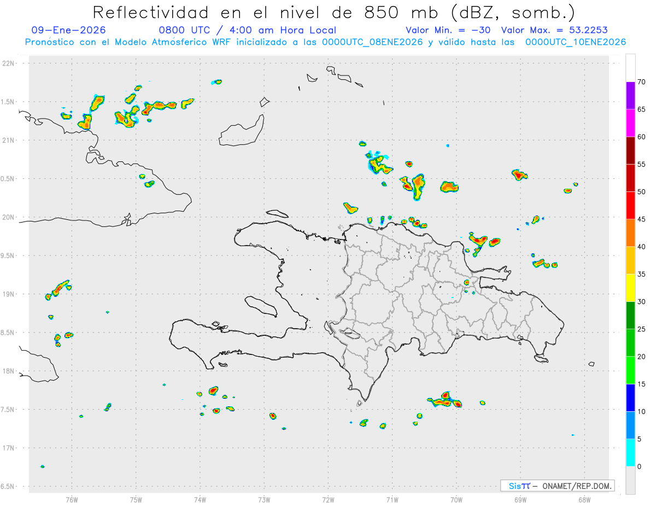This screenshot has height=507, width=656.
Task: Click the '68W' longitude label
Action: click(x=584, y=499)
